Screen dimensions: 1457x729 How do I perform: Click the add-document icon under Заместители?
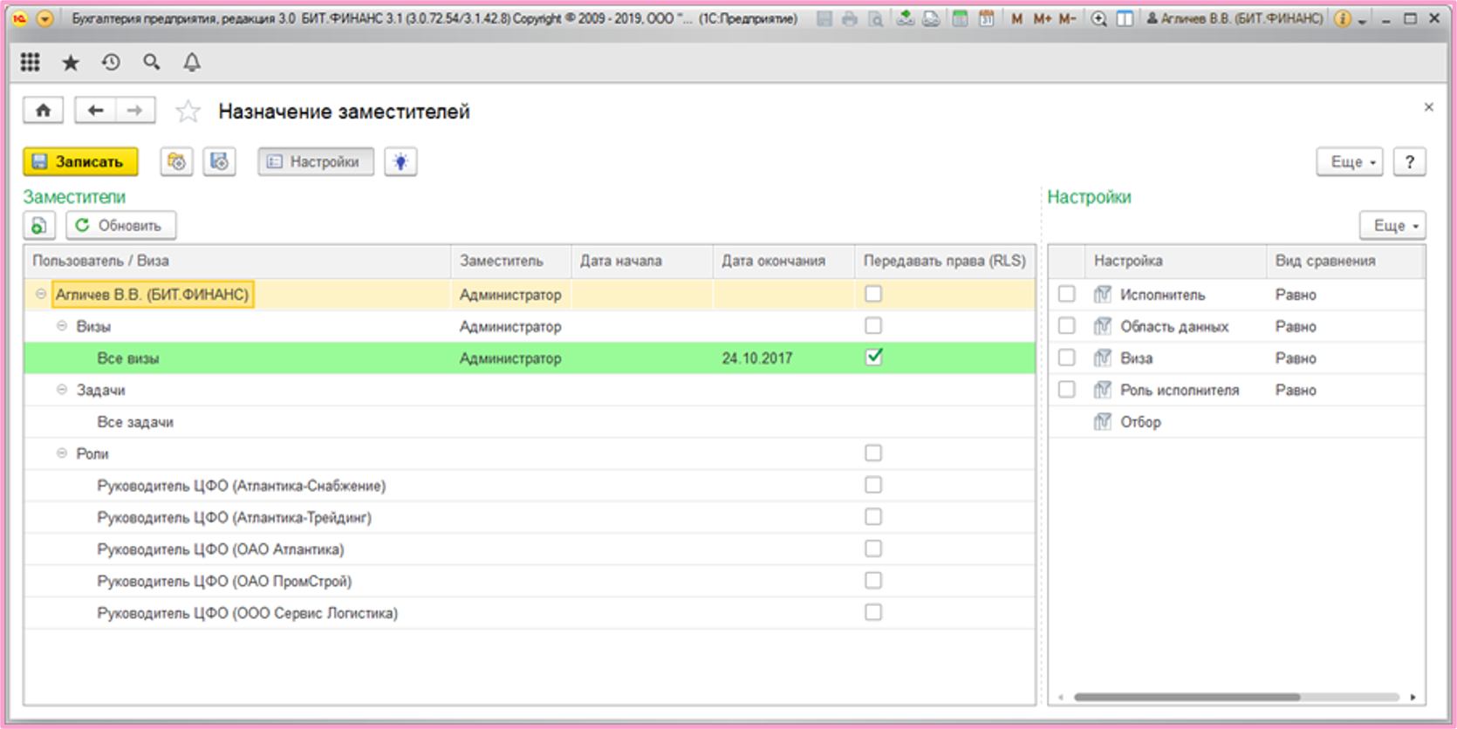pos(39,226)
